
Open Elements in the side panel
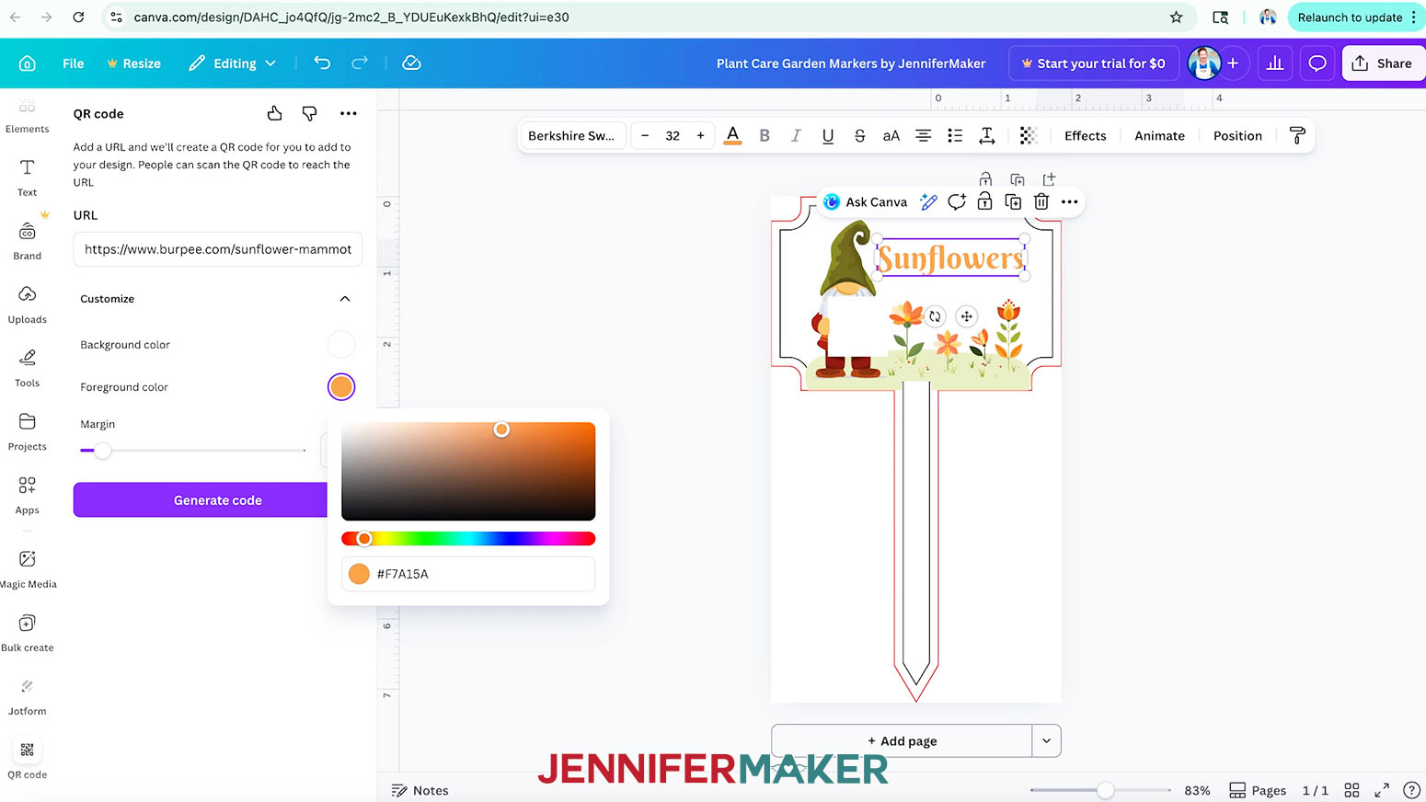coord(27,117)
